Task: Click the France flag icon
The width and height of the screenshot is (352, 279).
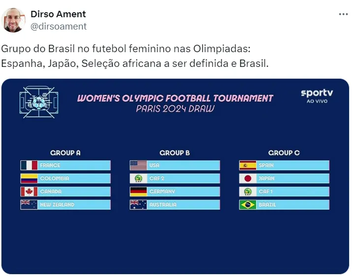Action: [29, 165]
